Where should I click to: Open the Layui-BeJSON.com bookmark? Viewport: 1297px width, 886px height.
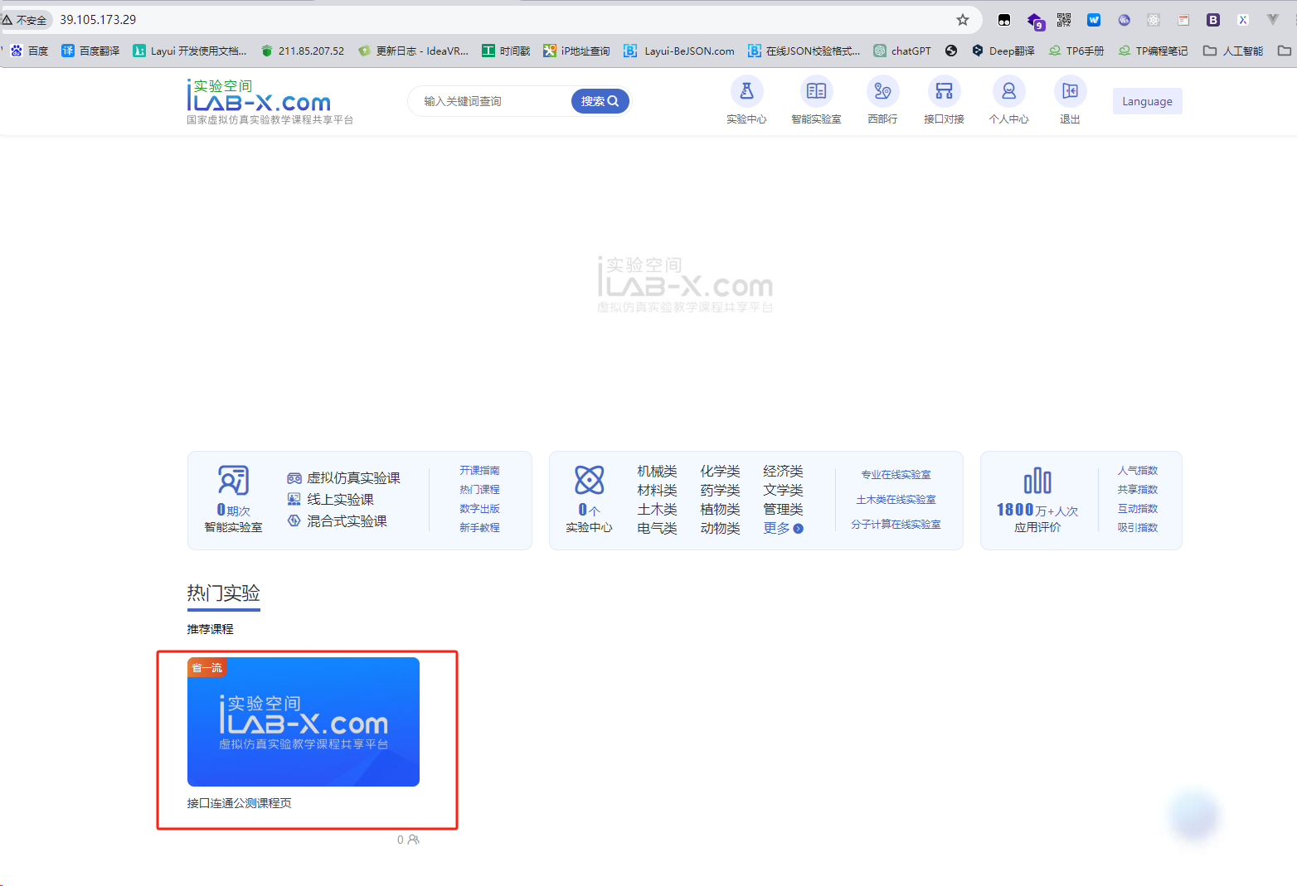tap(679, 51)
